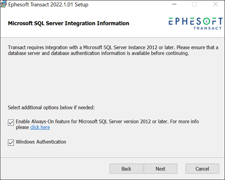
Task: Click the Enable Always-On feature label text
Action: tap(107, 124)
